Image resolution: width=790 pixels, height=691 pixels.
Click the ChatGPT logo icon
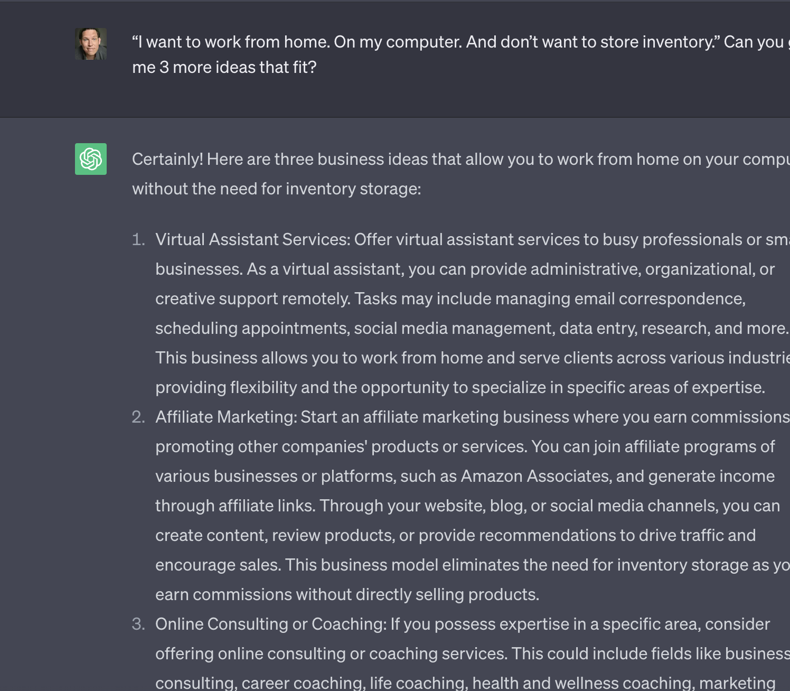[91, 159]
